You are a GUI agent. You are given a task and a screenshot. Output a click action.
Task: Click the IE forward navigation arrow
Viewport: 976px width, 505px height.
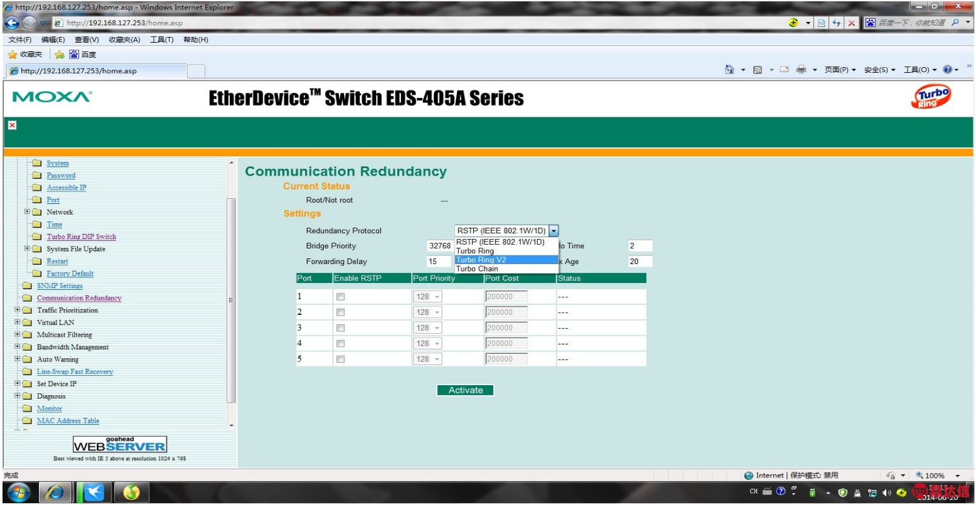[x=29, y=23]
